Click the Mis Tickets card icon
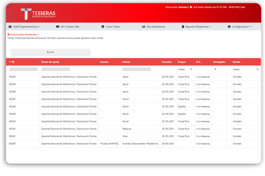The width and height of the screenshot is (265, 176). 58,27
